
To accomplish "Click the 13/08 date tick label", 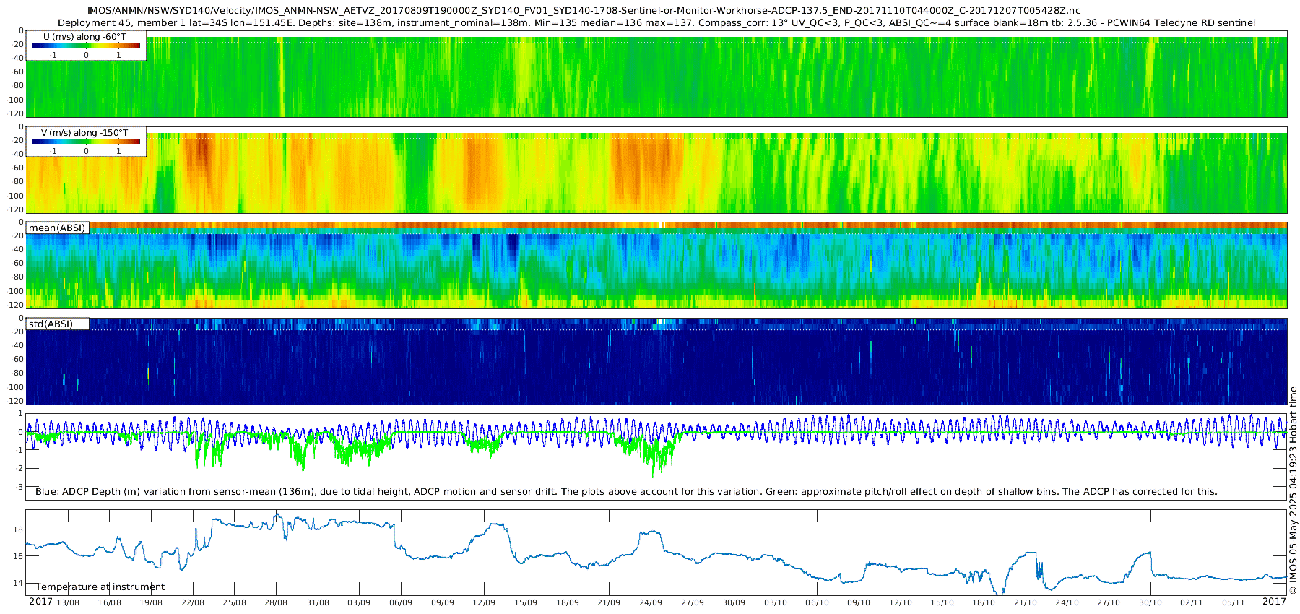I will point(68,602).
